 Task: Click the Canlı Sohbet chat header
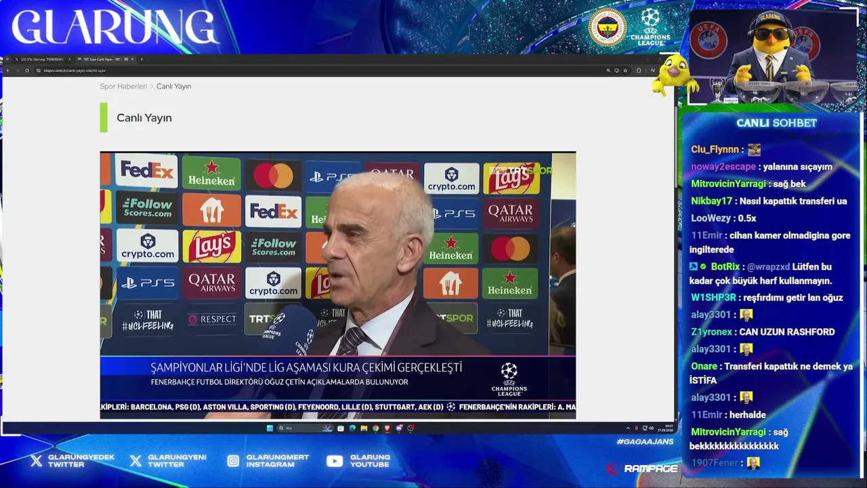(777, 123)
